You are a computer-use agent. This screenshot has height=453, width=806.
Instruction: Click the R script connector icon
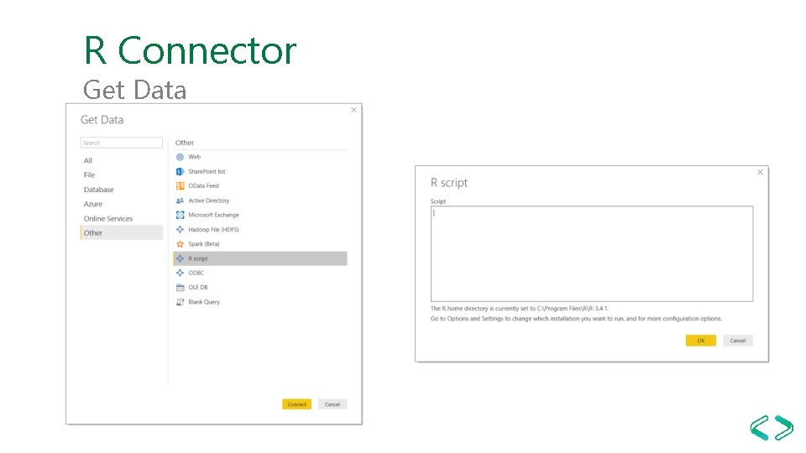[180, 258]
